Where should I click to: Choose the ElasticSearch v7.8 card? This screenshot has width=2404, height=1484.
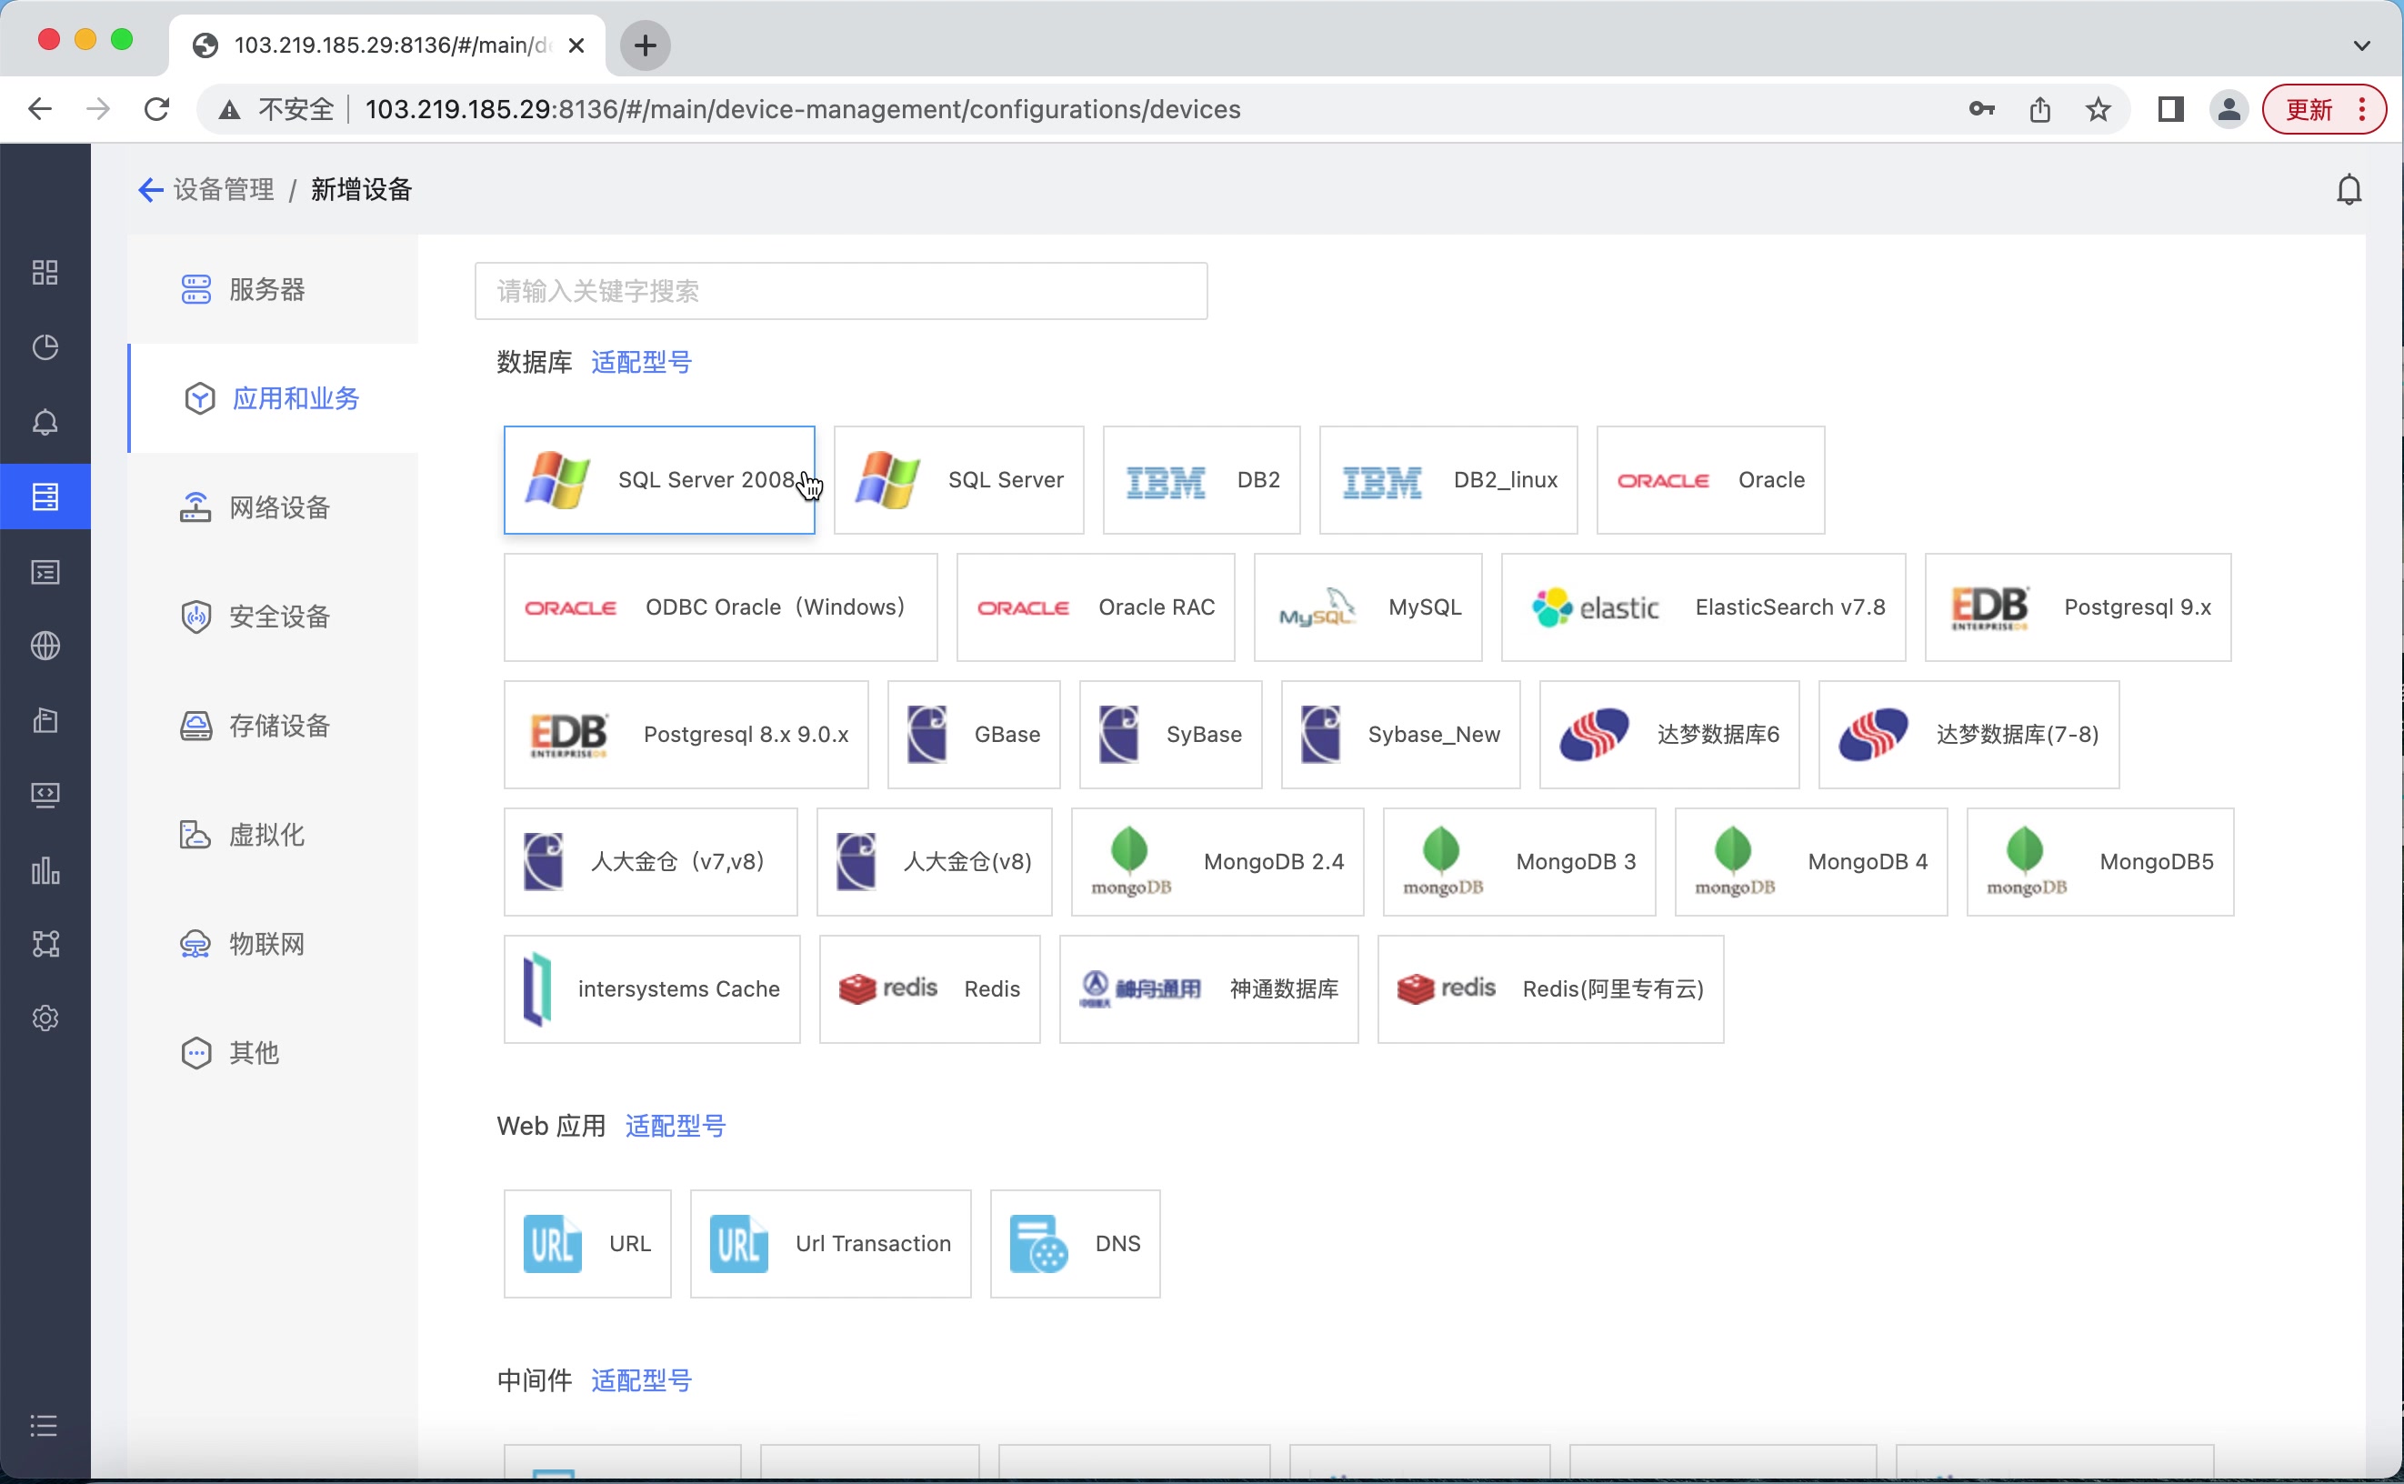click(1703, 607)
